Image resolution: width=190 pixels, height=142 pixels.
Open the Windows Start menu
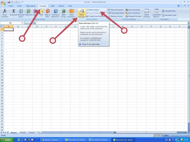point(7,140)
